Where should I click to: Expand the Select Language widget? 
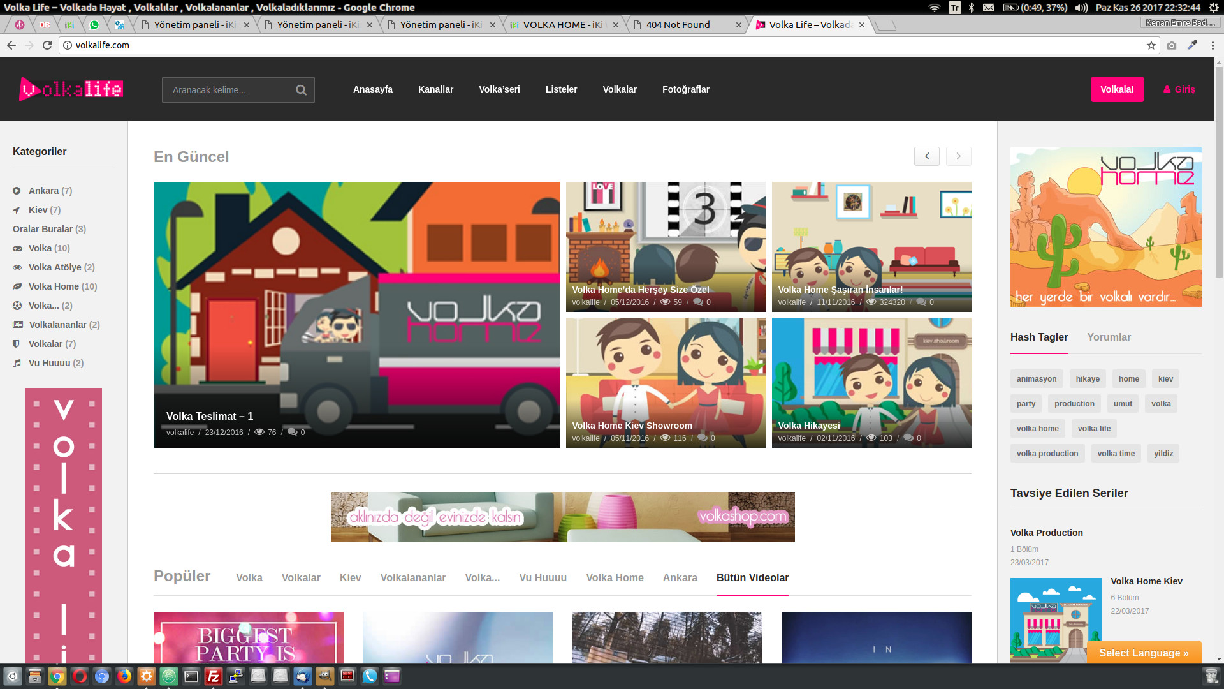pyautogui.click(x=1144, y=653)
